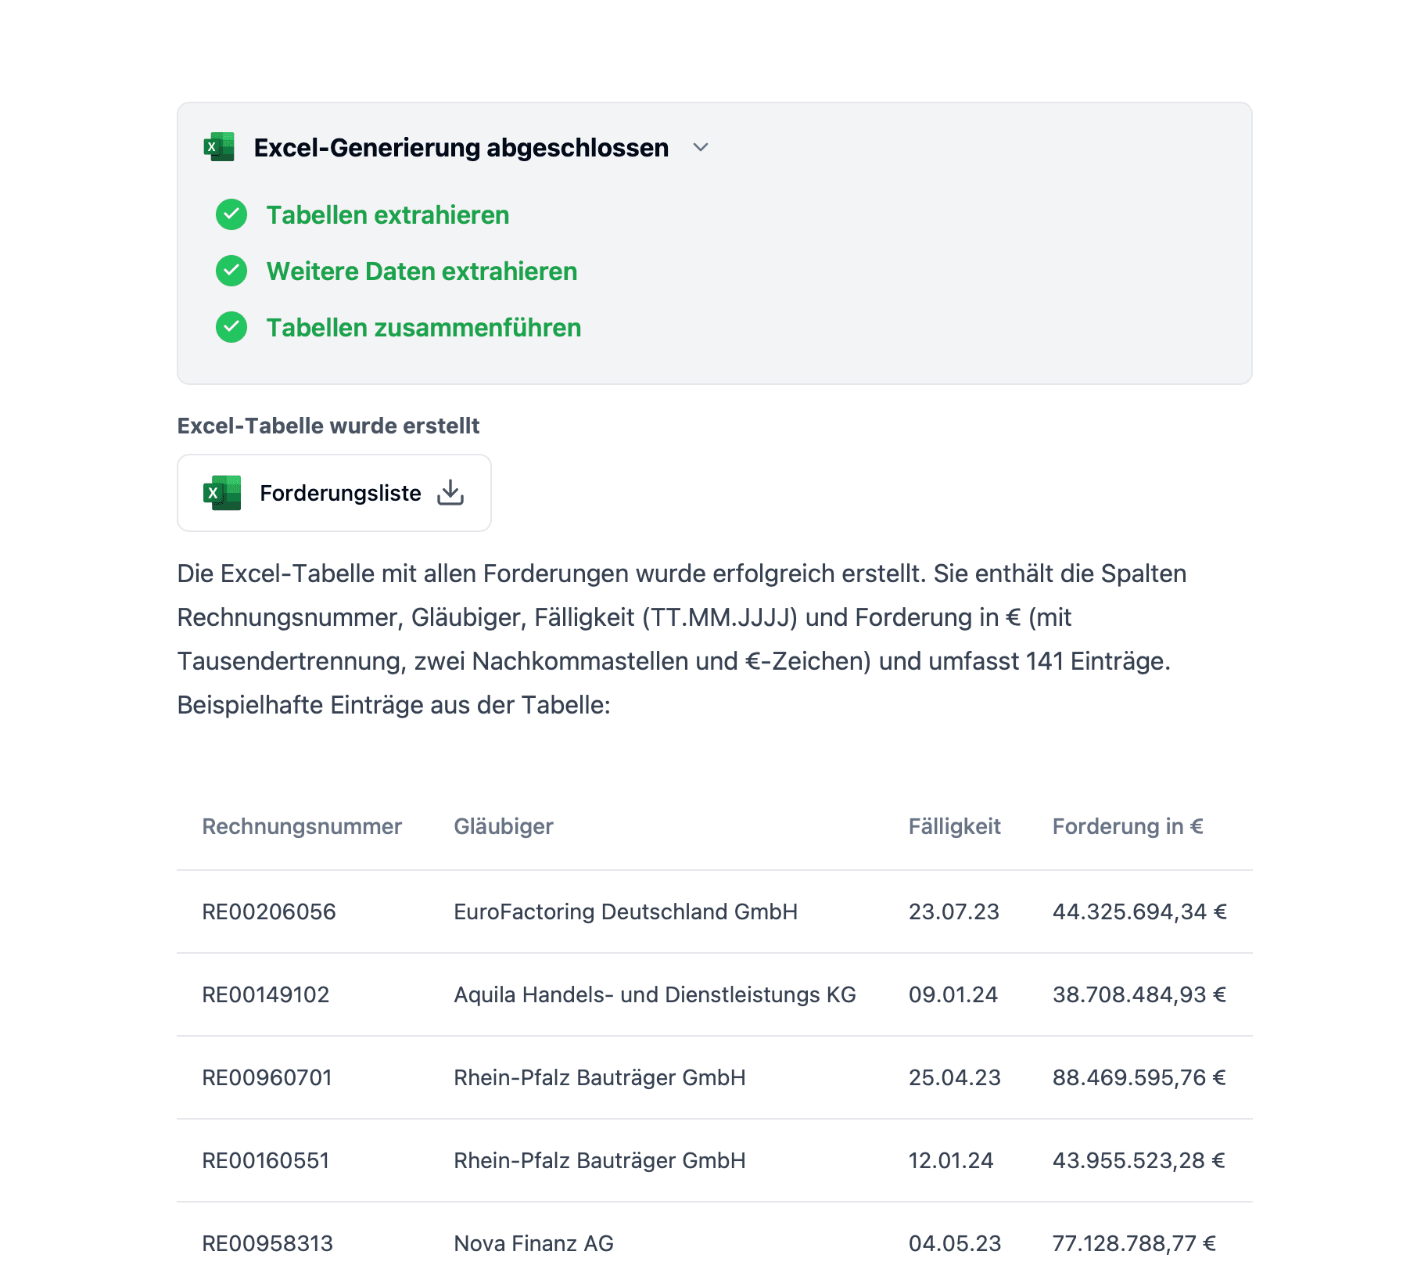Screen dimensions: 1428x1280
Task: Click the Rechnungsnummer column header
Action: pyautogui.click(x=302, y=826)
